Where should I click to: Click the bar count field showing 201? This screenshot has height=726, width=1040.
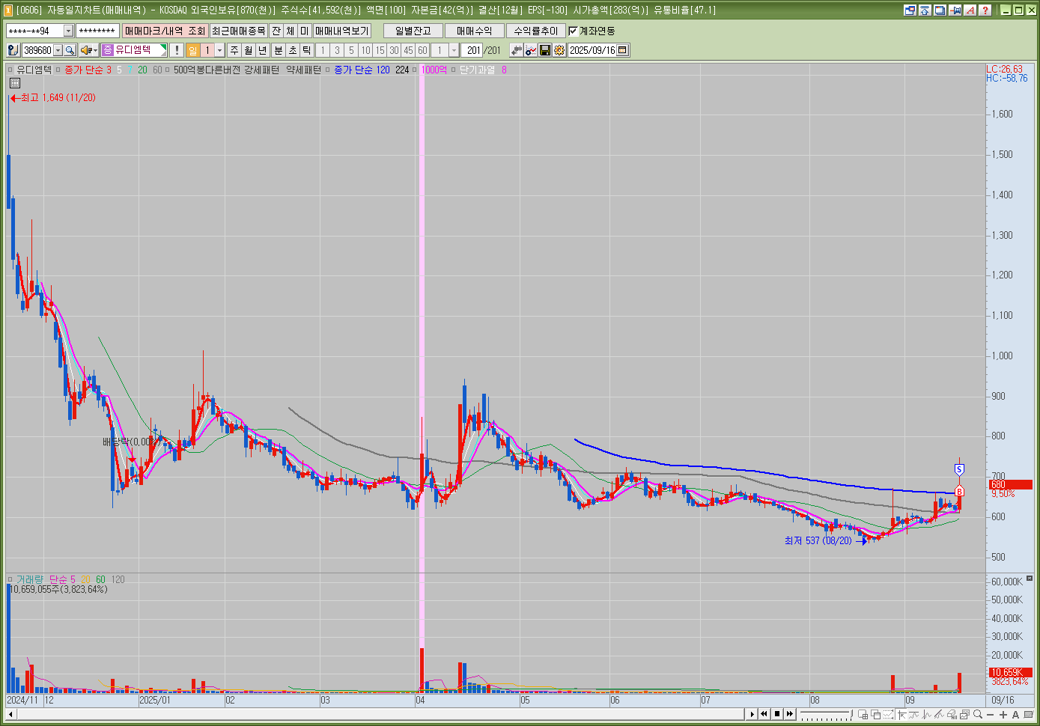point(472,50)
